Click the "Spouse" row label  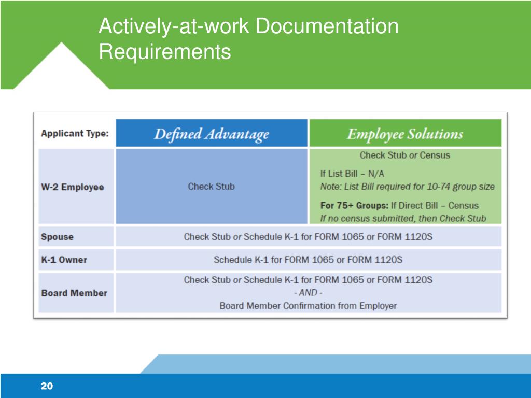tap(57, 236)
